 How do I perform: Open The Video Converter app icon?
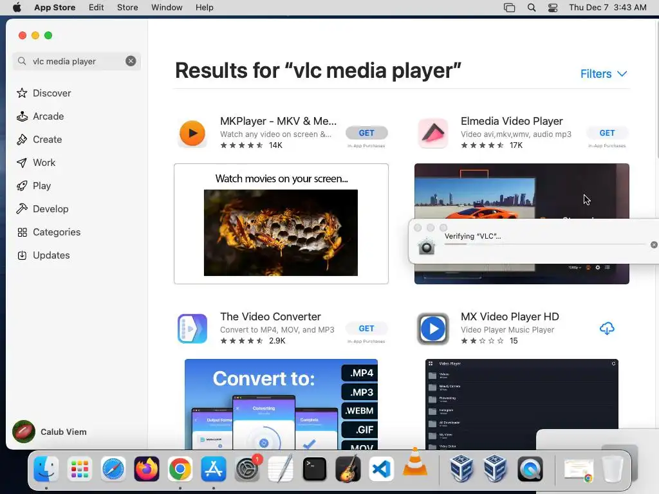[x=192, y=329]
